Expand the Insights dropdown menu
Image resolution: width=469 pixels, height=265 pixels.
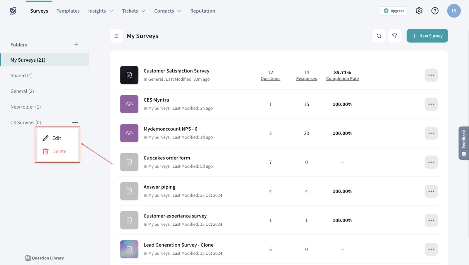click(x=101, y=11)
